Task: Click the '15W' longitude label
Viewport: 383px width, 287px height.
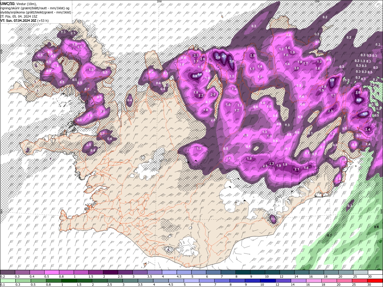Action: [317, 1]
